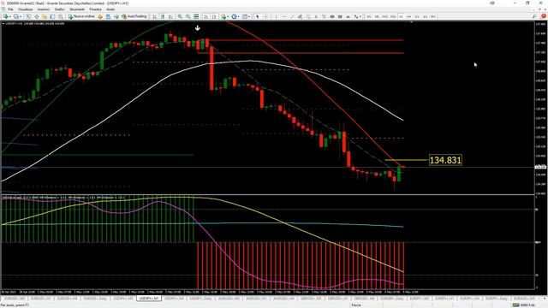The width and height of the screenshot is (548, 308).
Task: Select the Rectangle shape tool
Action: pyautogui.click(x=340, y=16)
